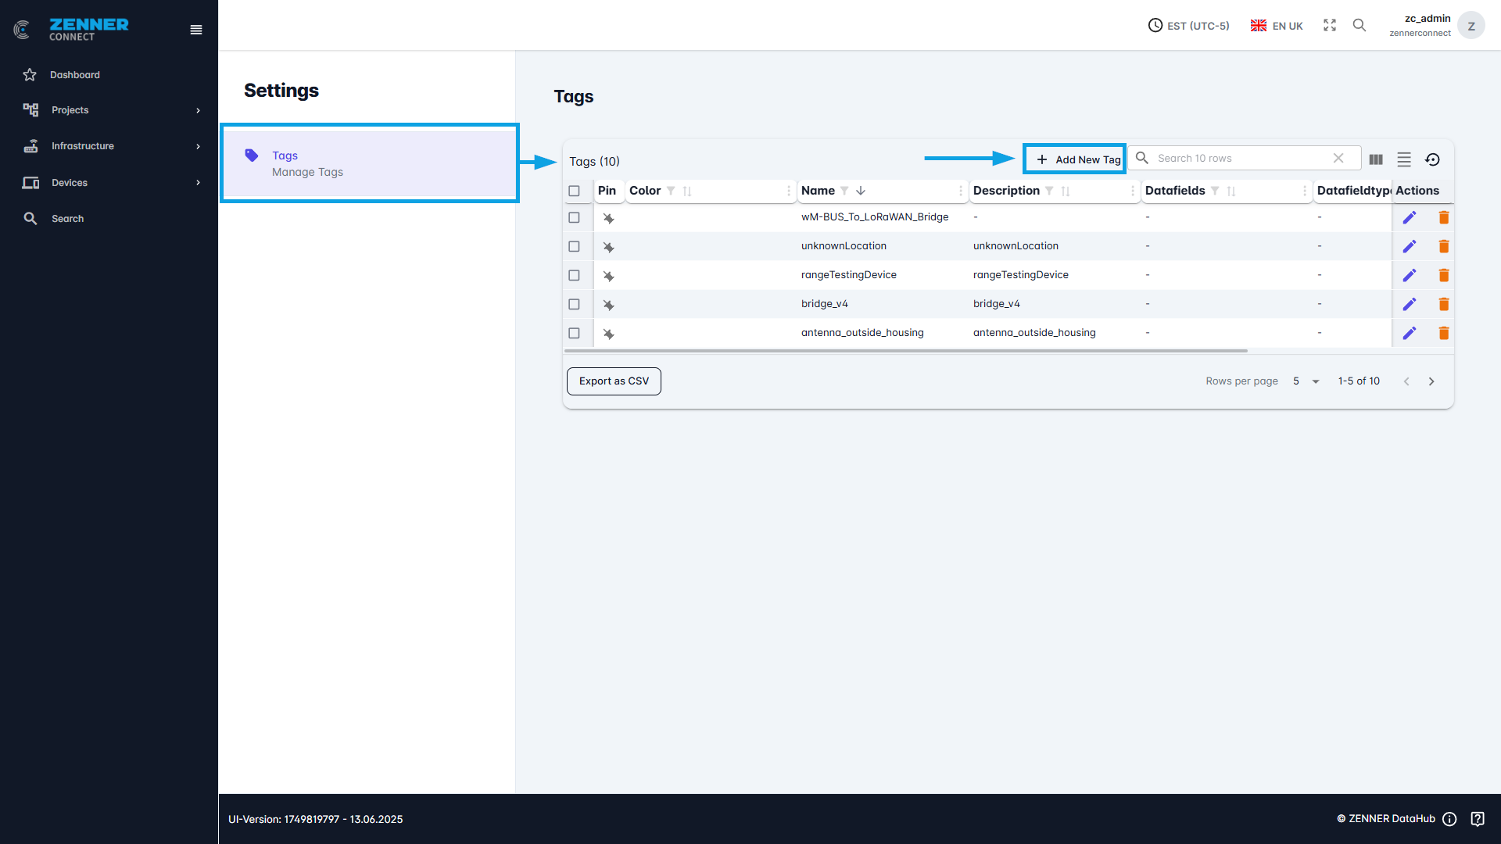Select the antenna_outside_housing row checkbox
Viewport: 1501px width, 844px height.
(575, 333)
